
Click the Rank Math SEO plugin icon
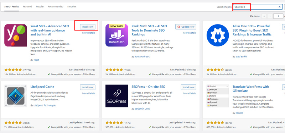point(117,35)
